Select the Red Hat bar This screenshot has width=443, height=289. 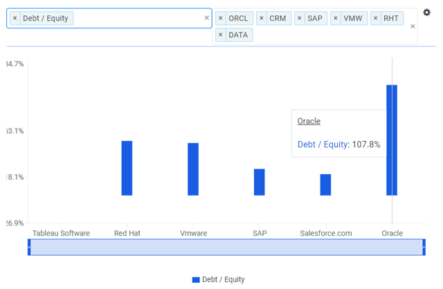(x=127, y=168)
